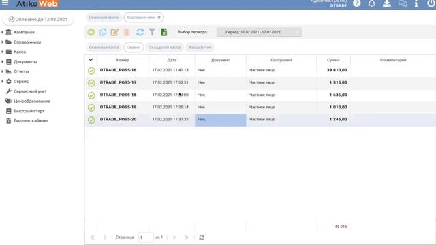The height and width of the screenshot is (245, 436).
Task: Delete the selected receipt with trash icon
Action: pyautogui.click(x=127, y=32)
